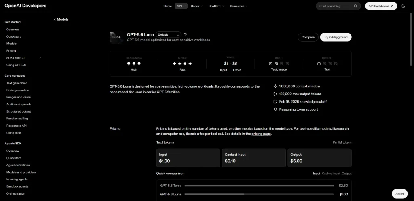Image resolution: width=414 pixels, height=201 pixels.
Task: Open Models in the sidebar
Action: click(x=11, y=44)
